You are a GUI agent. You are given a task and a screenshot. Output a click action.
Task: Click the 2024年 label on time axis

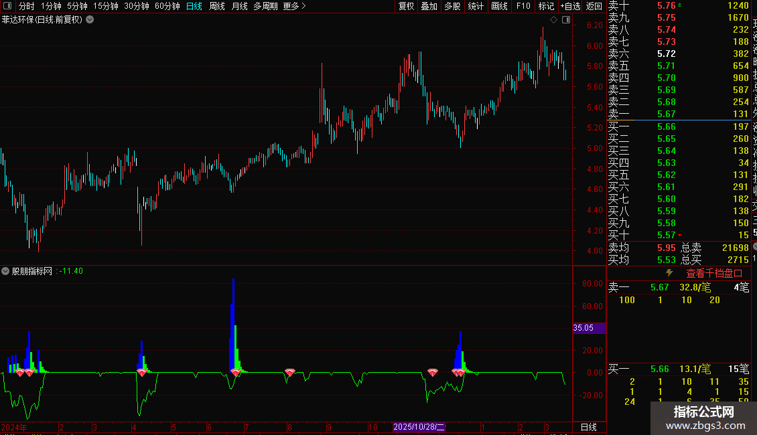(x=14, y=427)
